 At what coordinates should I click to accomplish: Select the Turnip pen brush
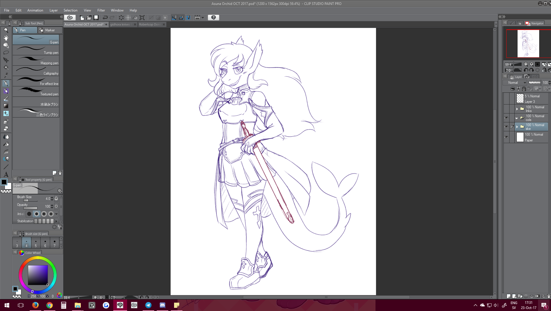(36, 50)
